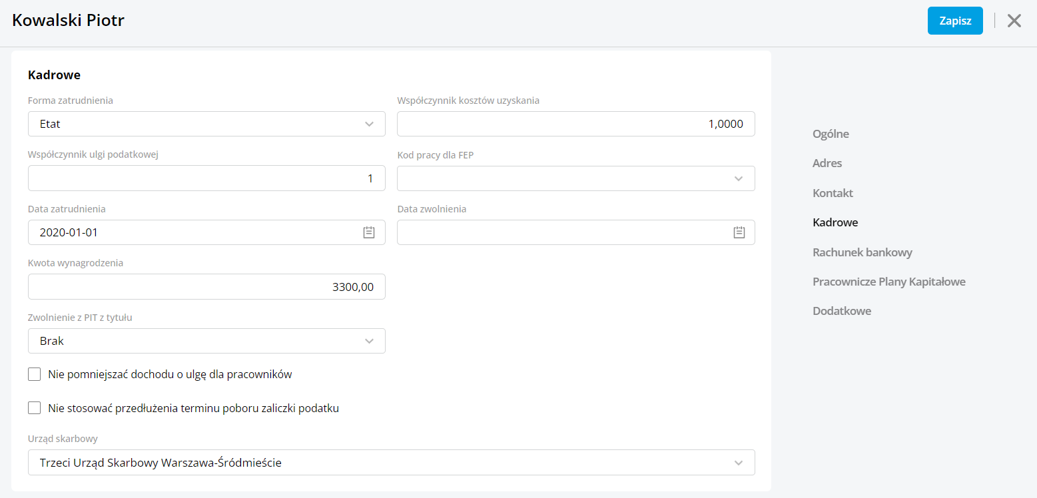This screenshot has width=1037, height=498.
Task: Open the Data zatrudnienia calendar picker icon
Action: click(369, 232)
